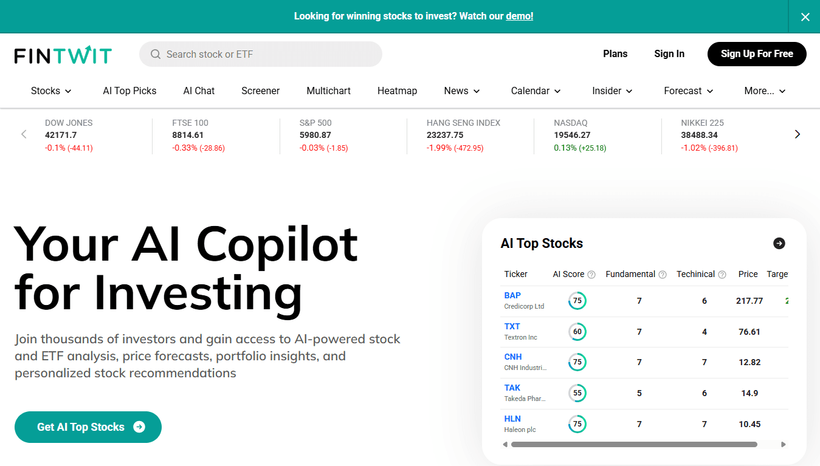
Task: Focus the stock or ETF search field
Action: pos(267,55)
